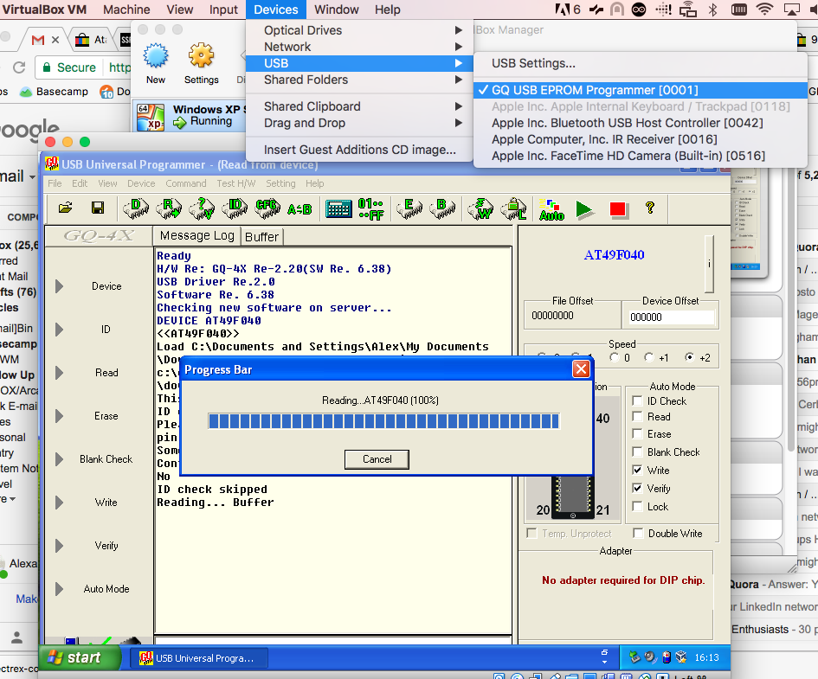Click the Auto mode toolbar icon

coord(551,209)
